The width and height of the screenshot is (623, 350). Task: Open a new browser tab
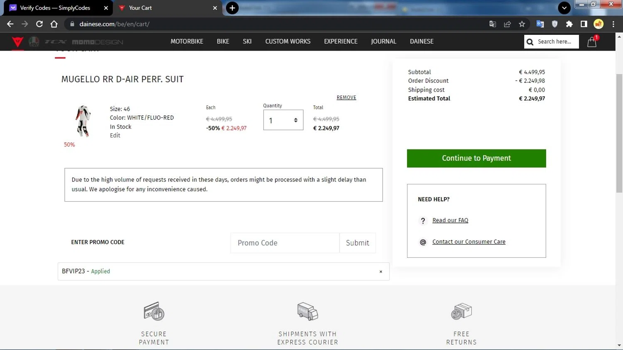point(232,8)
